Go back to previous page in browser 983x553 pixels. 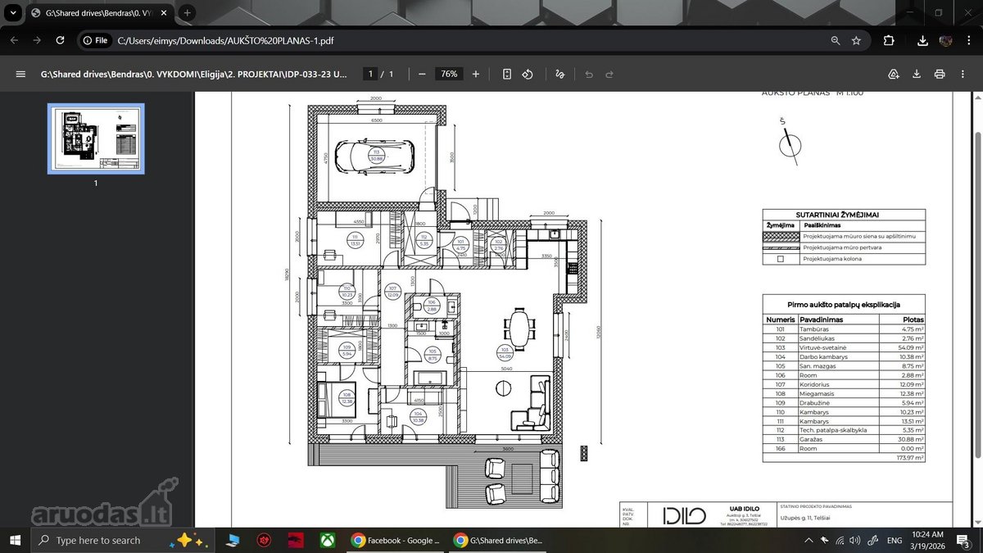pyautogui.click(x=14, y=40)
